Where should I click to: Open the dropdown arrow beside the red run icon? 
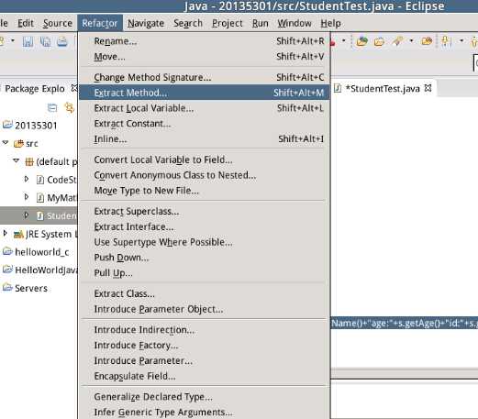click(344, 40)
